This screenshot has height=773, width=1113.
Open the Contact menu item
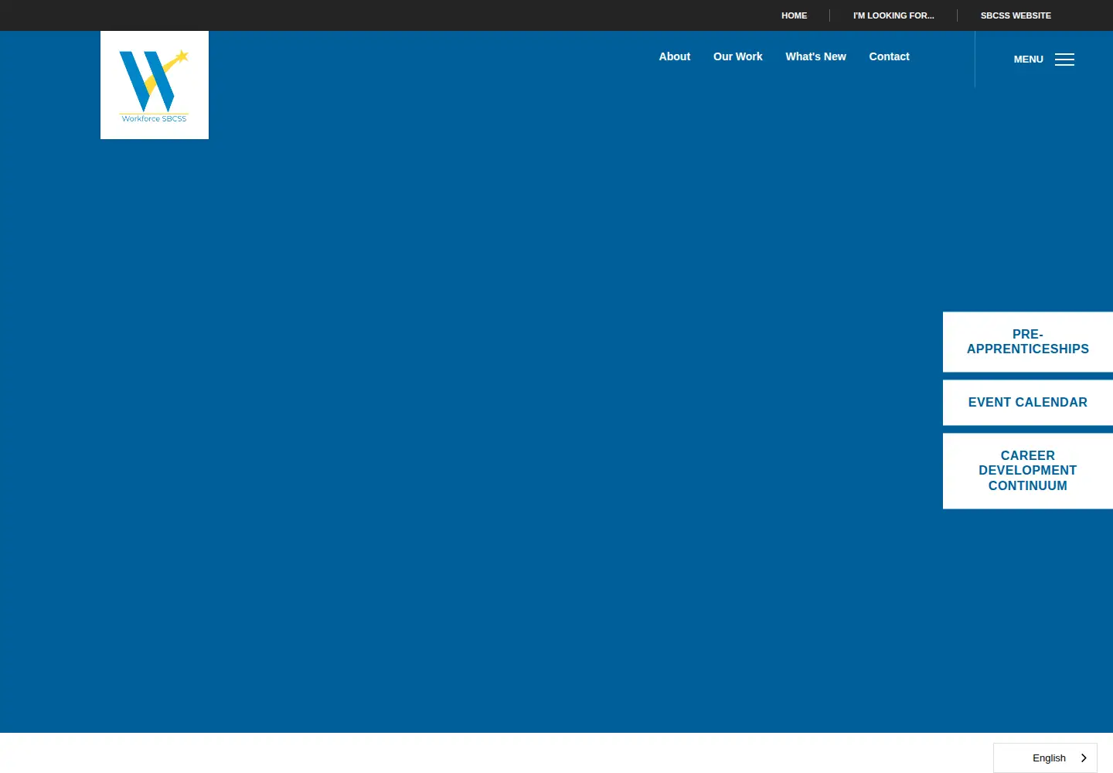coord(889,56)
